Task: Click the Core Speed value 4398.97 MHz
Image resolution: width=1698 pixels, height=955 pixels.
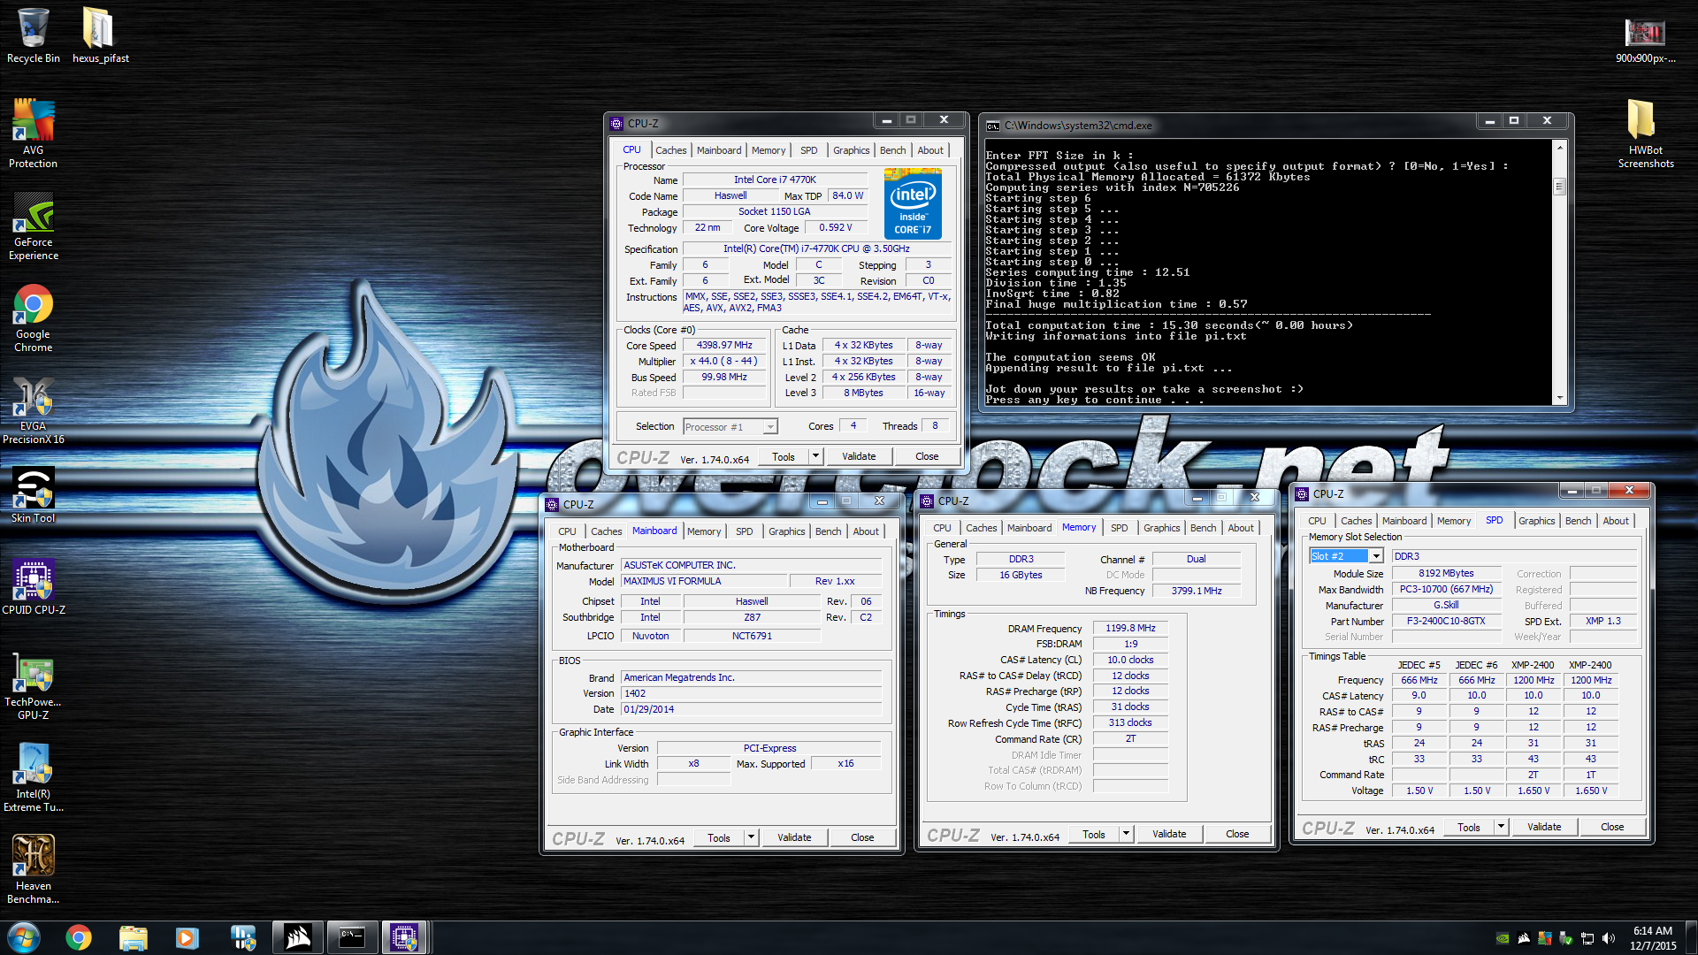Action: point(724,346)
